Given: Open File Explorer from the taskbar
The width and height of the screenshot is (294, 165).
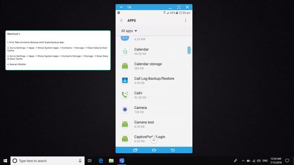Looking at the screenshot, I should pos(111,161).
